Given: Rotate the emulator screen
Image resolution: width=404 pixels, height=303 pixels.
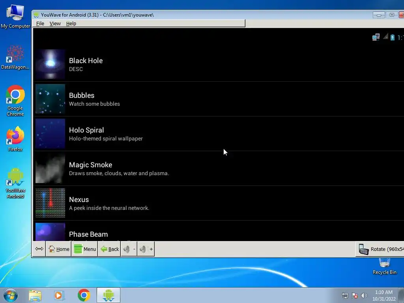Looking at the screenshot, I should pyautogui.click(x=381, y=249).
